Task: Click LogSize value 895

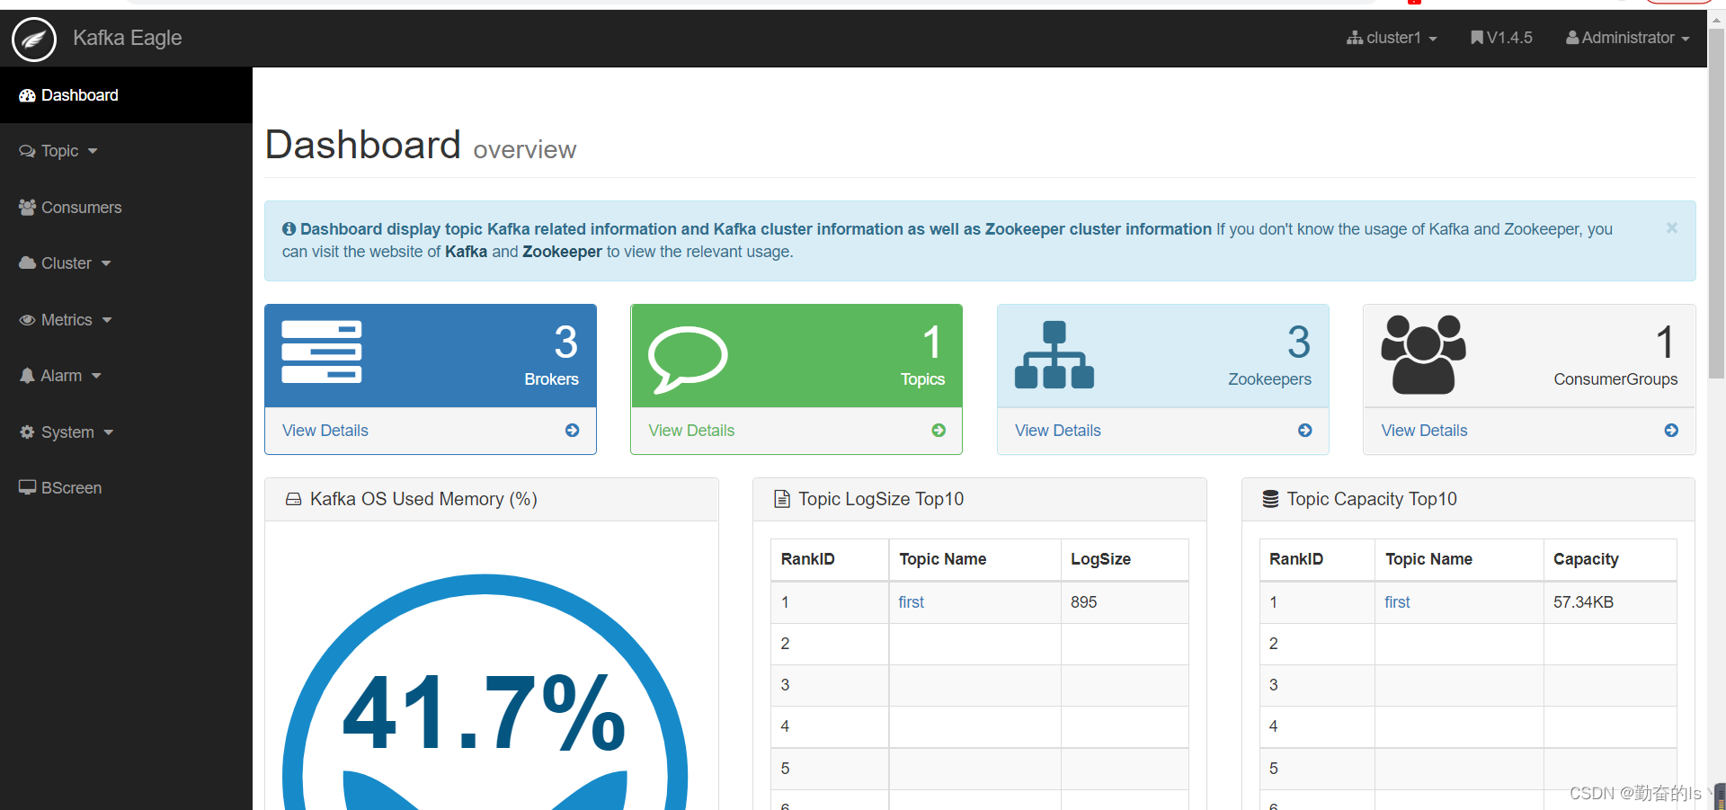Action: click(1083, 602)
